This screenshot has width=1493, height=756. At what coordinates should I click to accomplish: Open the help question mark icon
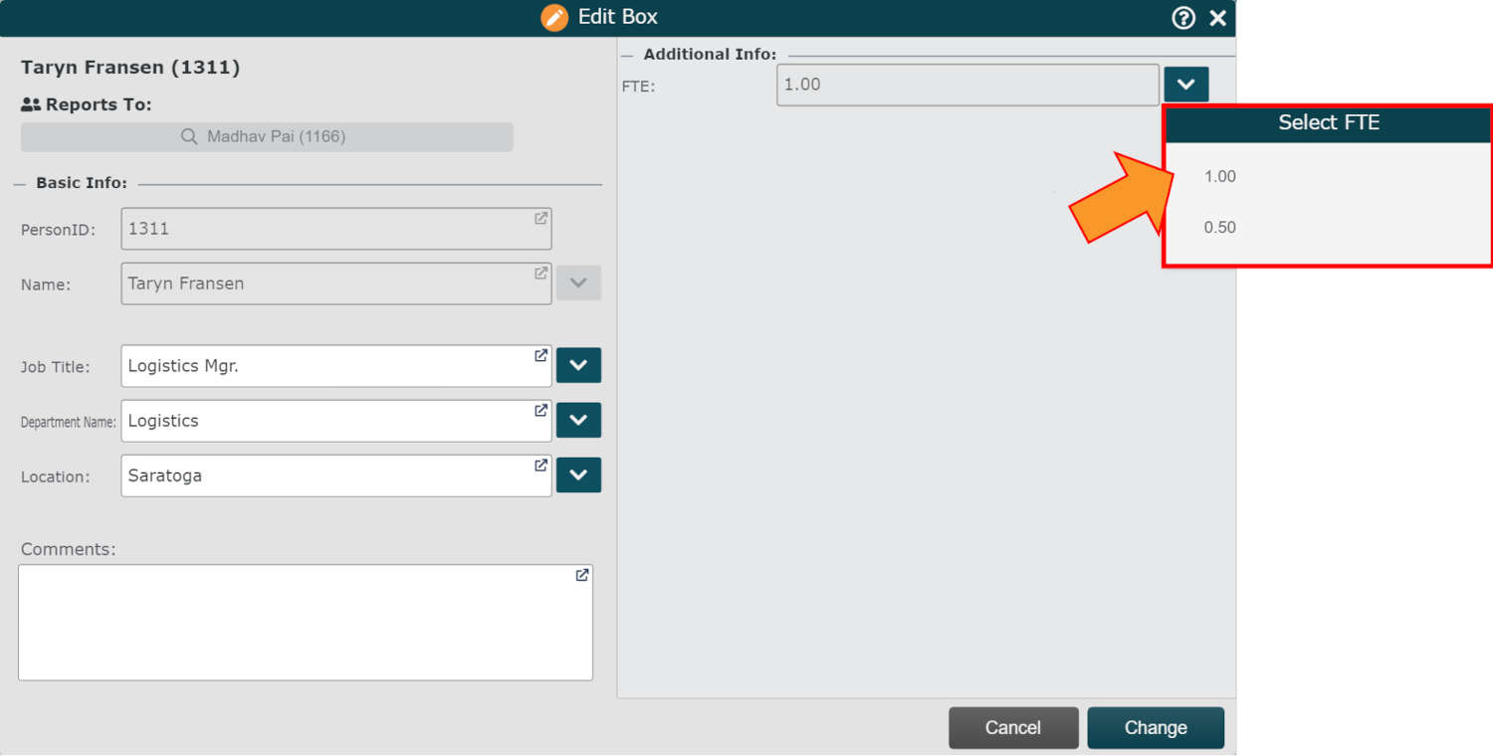click(x=1183, y=18)
